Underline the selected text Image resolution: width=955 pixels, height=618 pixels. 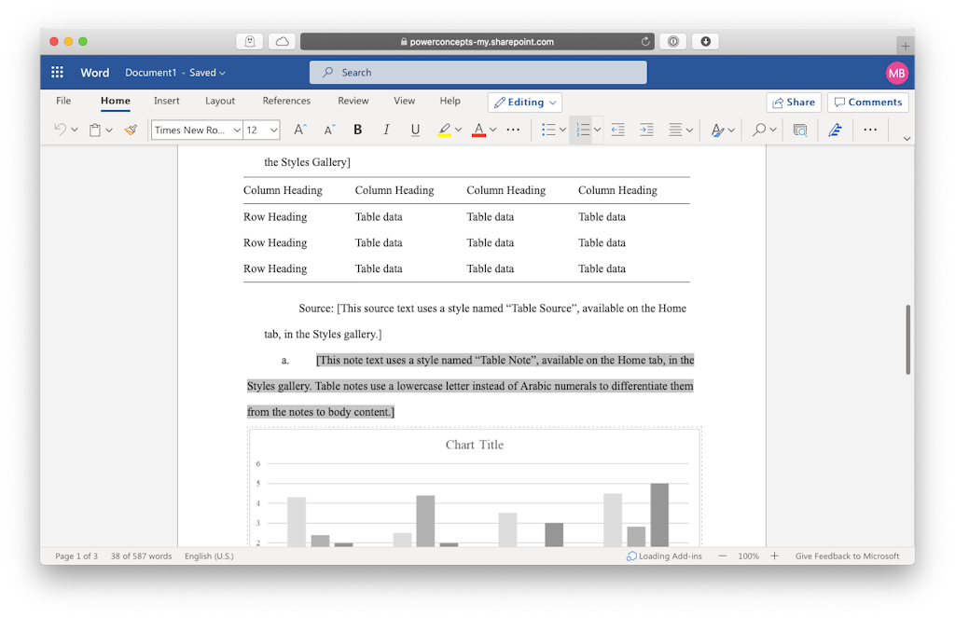(415, 130)
